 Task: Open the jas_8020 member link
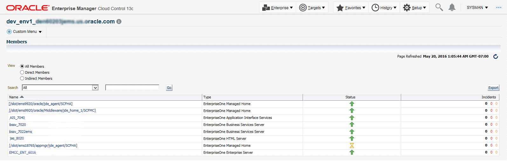pyautogui.click(x=17, y=139)
